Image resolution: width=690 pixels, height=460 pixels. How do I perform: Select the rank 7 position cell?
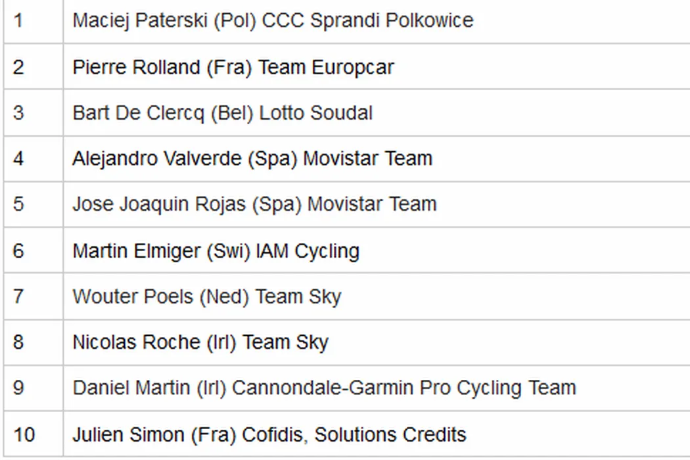point(18,296)
